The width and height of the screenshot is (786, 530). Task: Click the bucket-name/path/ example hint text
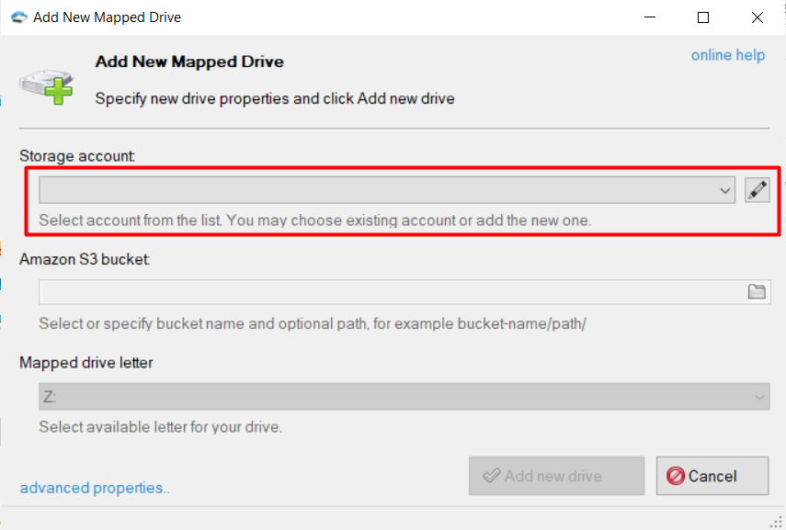313,323
